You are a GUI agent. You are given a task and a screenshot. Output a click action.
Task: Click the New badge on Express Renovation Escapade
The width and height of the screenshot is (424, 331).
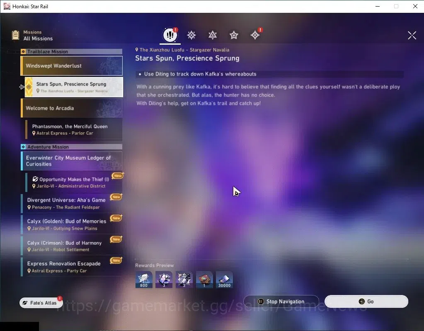pos(116,261)
